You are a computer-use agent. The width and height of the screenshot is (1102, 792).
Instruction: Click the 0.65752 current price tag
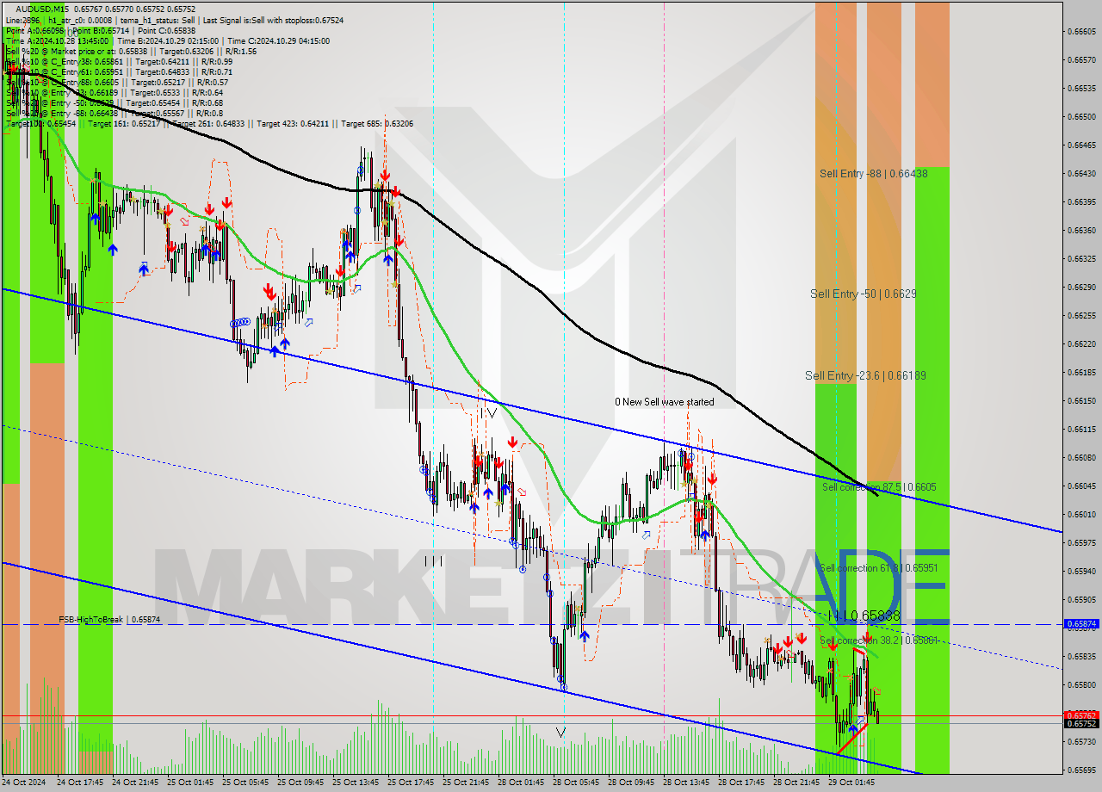(1081, 724)
